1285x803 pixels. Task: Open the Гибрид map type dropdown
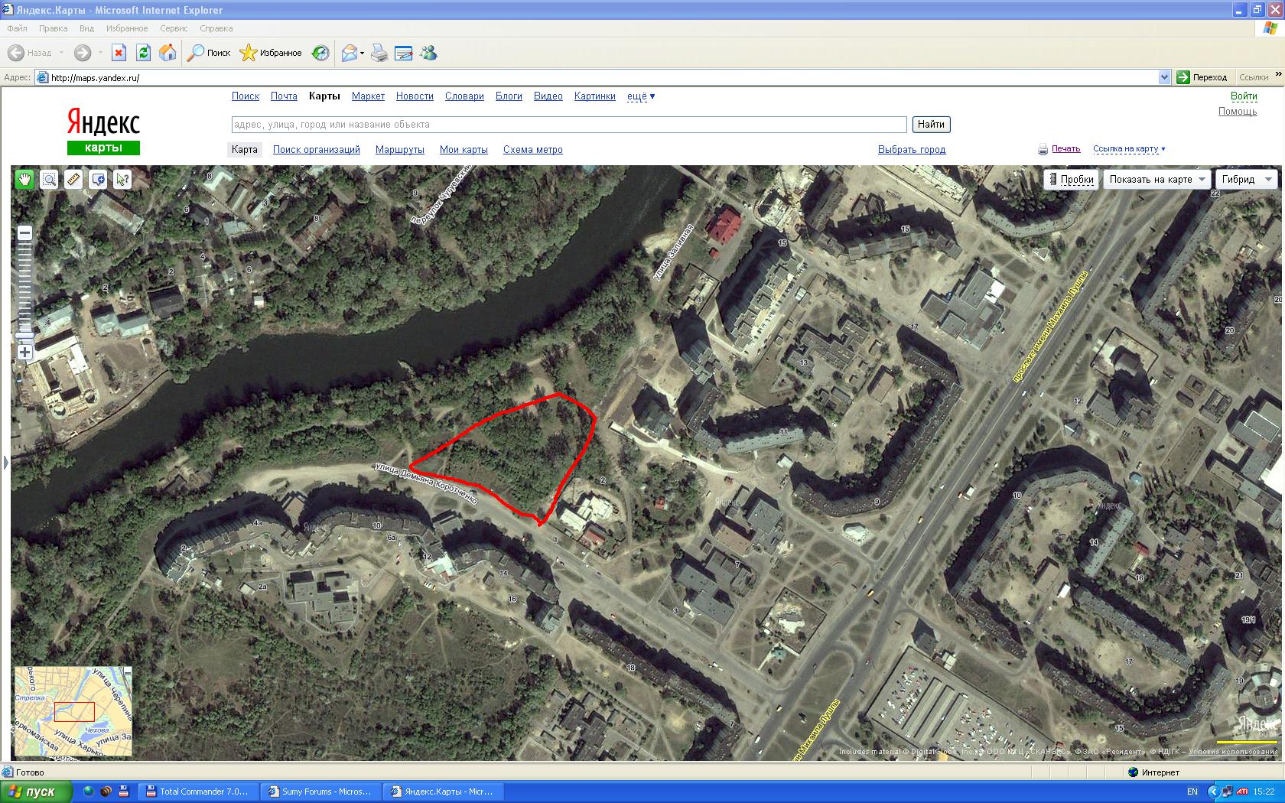[1246, 179]
